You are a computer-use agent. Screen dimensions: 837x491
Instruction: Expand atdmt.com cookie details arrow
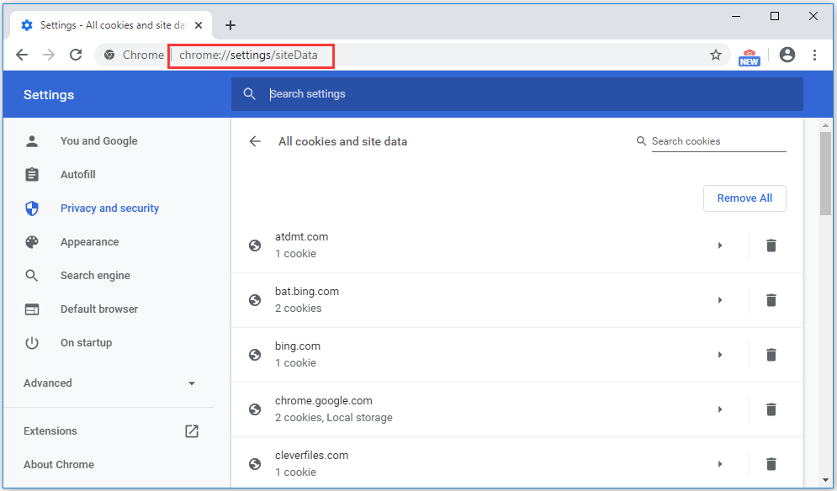[720, 245]
